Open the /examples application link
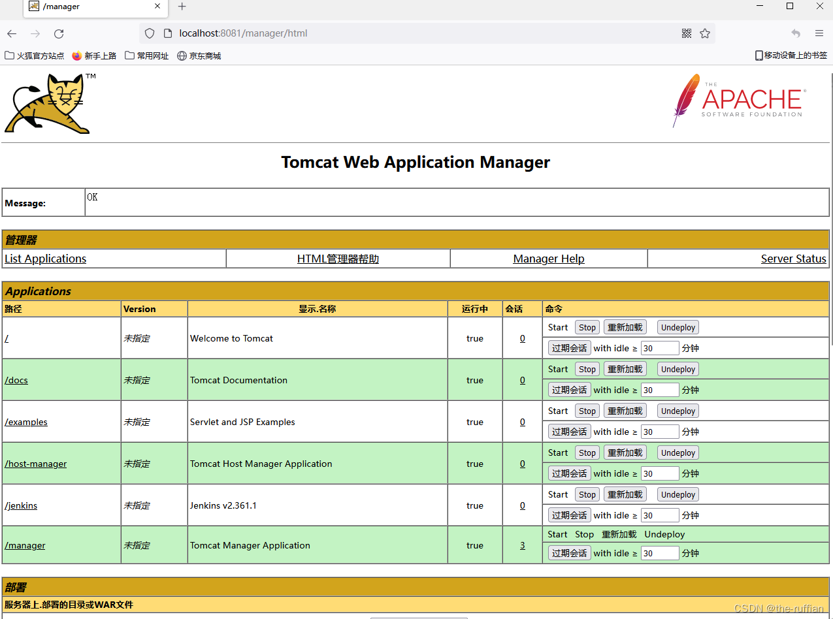Image resolution: width=833 pixels, height=619 pixels. (x=26, y=422)
